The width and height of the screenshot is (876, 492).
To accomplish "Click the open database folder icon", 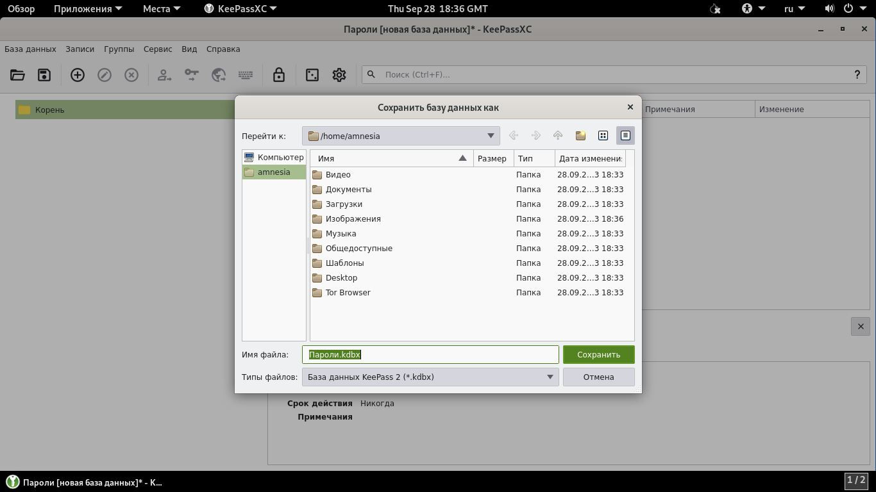I will pyautogui.click(x=17, y=75).
